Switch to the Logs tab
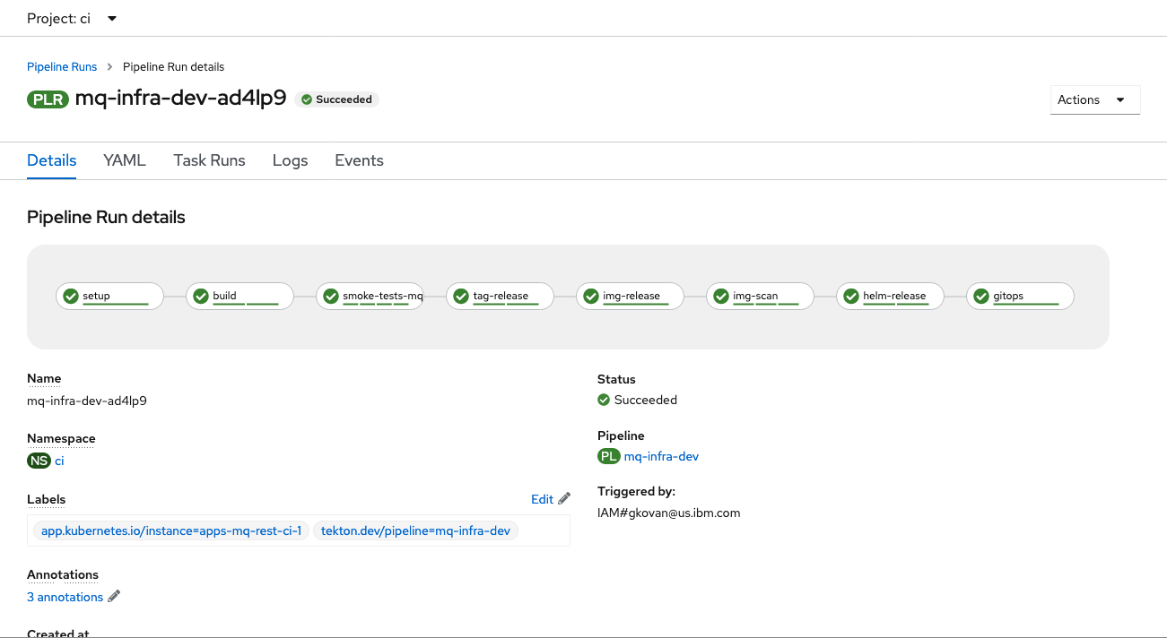This screenshot has width=1167, height=638. tap(290, 160)
